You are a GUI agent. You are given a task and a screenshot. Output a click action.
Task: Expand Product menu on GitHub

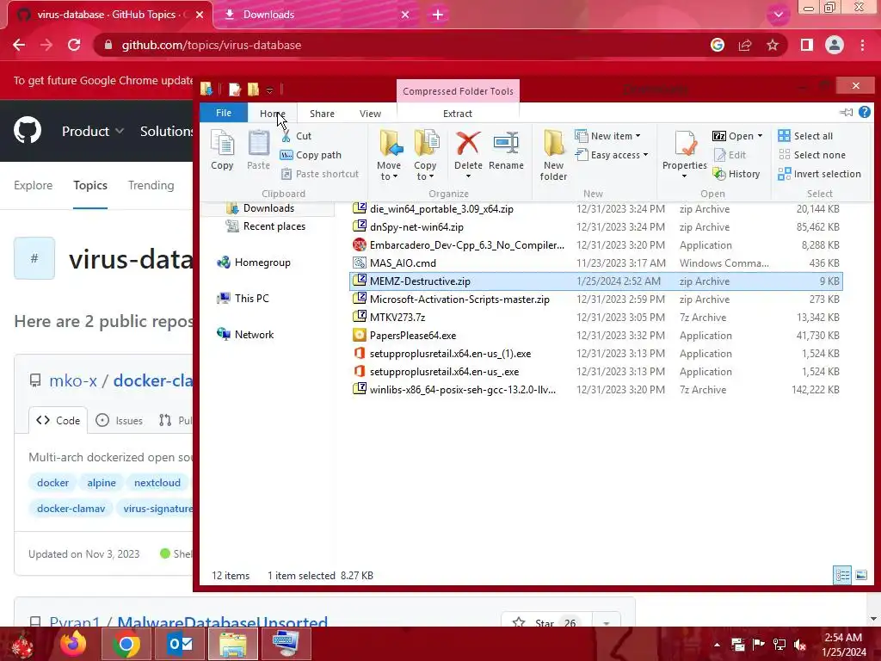pos(93,131)
